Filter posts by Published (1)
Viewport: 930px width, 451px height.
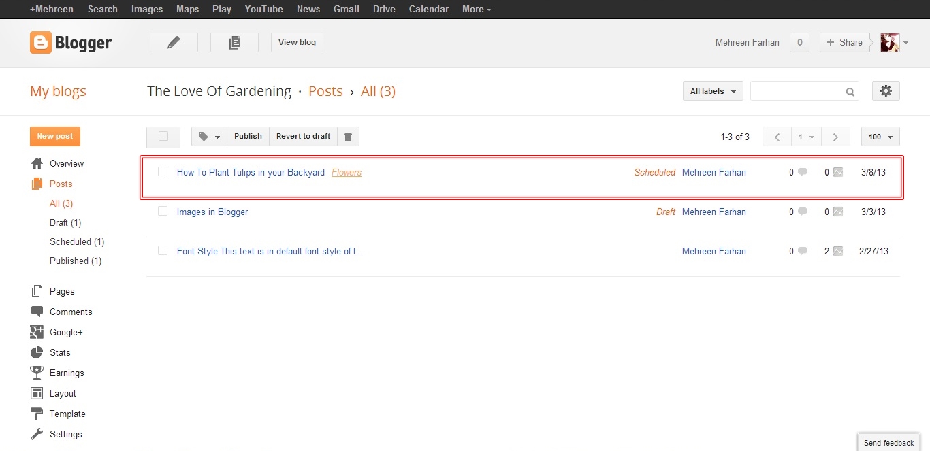[x=76, y=261]
